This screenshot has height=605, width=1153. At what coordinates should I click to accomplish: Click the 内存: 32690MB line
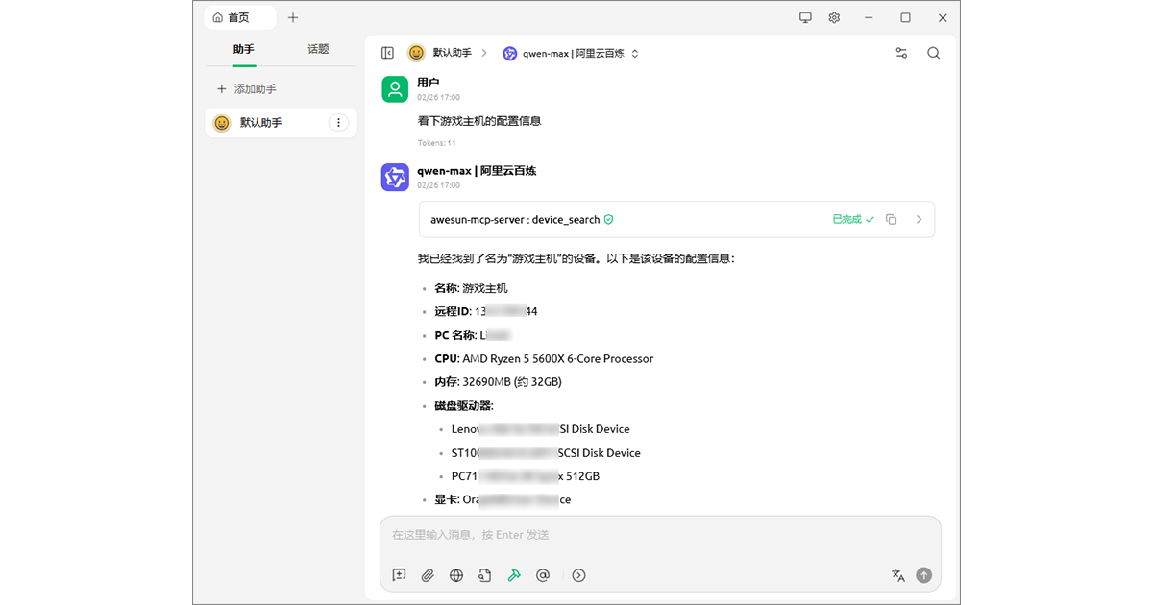point(498,381)
